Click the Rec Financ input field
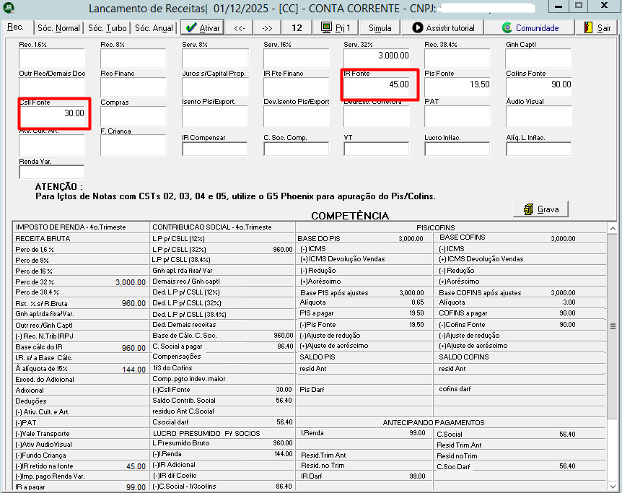 tap(133, 87)
